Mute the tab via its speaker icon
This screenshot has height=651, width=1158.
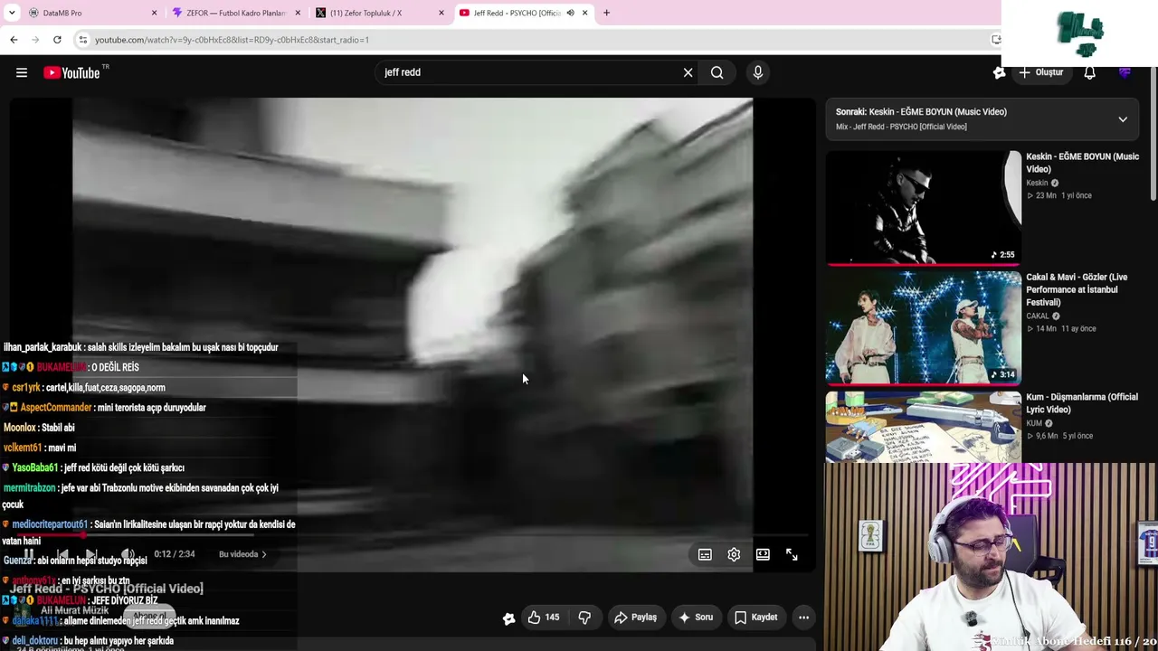click(570, 13)
